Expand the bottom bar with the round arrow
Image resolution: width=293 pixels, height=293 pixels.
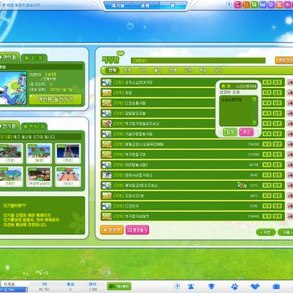[x=177, y=286]
